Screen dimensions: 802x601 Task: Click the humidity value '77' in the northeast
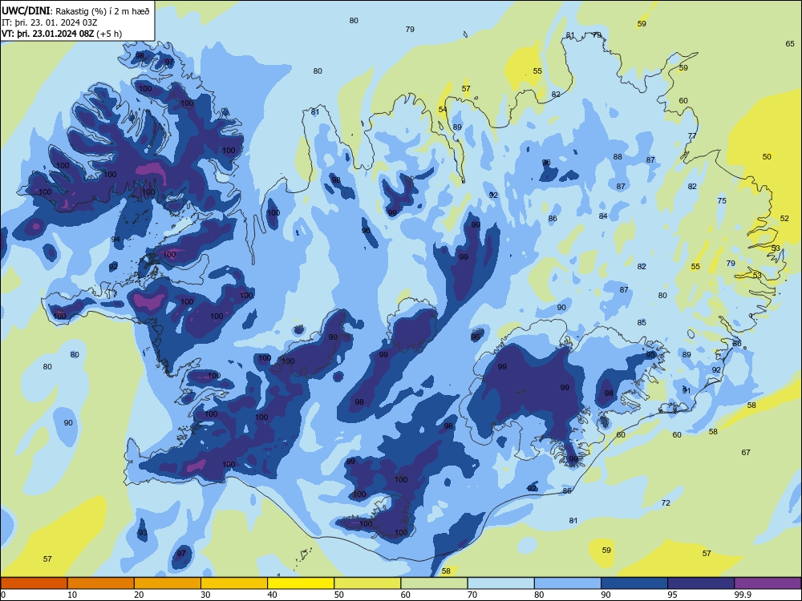692,136
